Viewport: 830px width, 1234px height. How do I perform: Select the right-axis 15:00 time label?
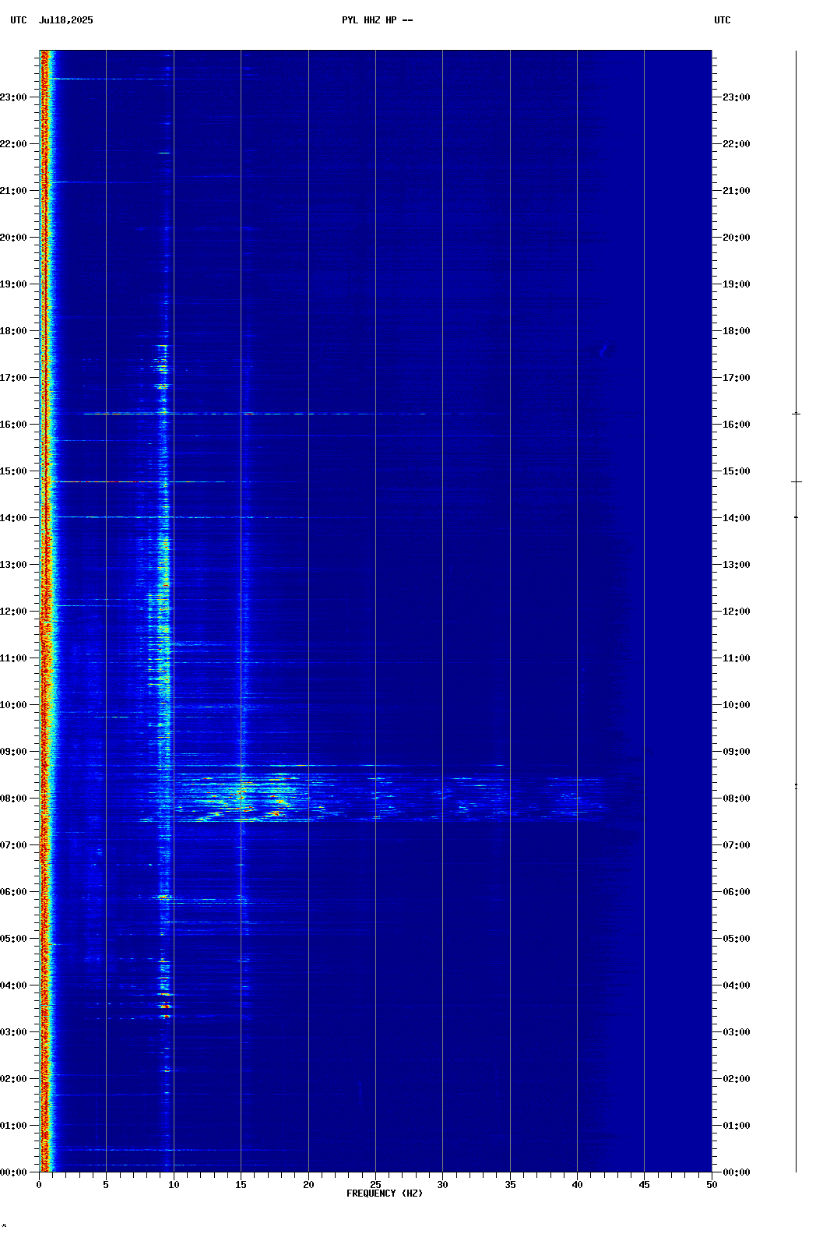click(x=737, y=471)
